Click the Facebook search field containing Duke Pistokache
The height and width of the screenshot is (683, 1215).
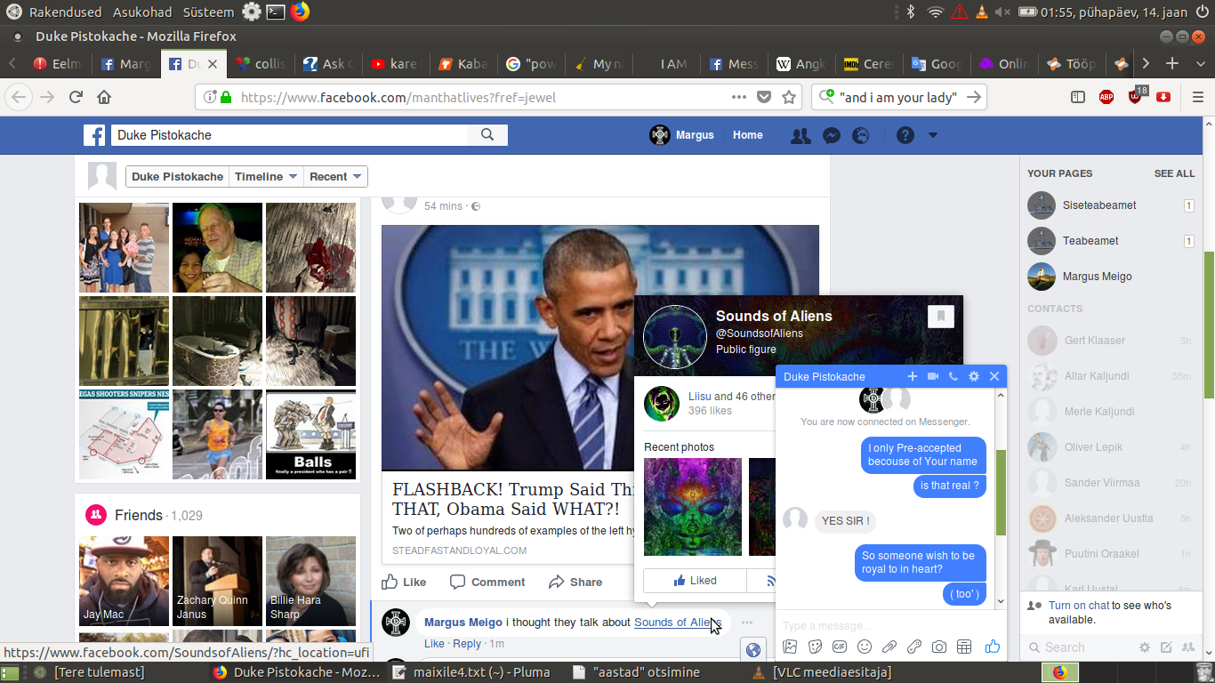click(x=289, y=135)
